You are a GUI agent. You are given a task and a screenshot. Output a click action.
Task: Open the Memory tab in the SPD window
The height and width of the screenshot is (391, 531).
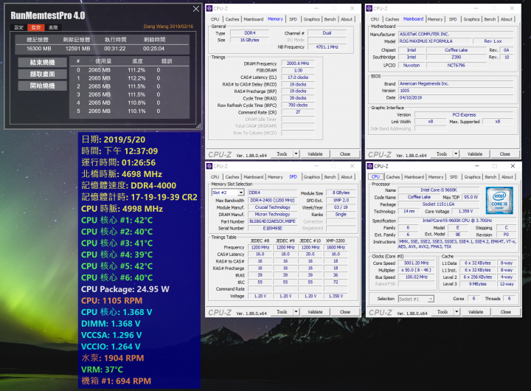(275, 177)
